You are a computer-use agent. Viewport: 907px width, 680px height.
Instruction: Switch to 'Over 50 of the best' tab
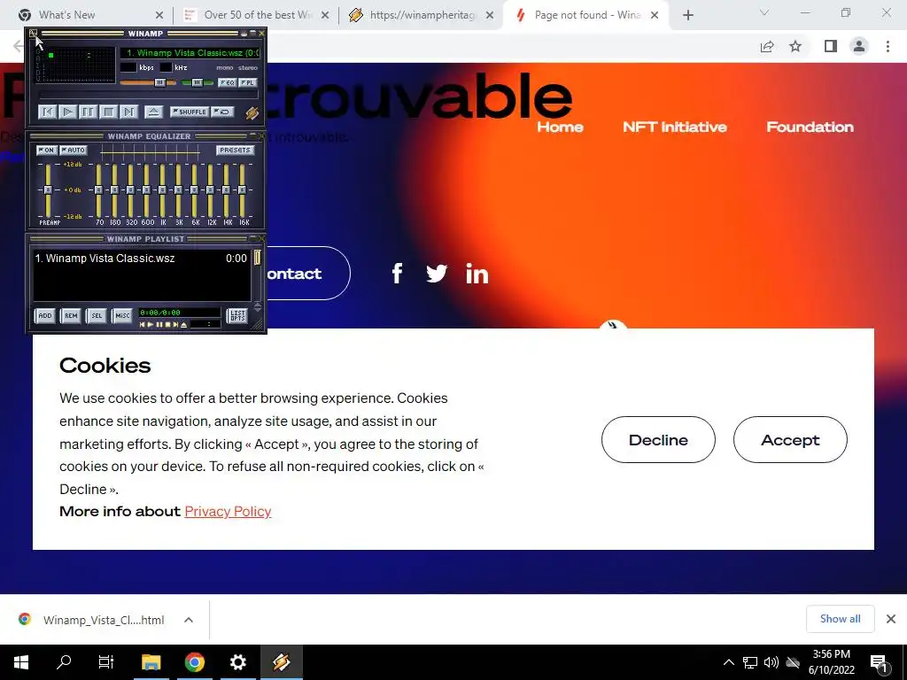pyautogui.click(x=255, y=15)
